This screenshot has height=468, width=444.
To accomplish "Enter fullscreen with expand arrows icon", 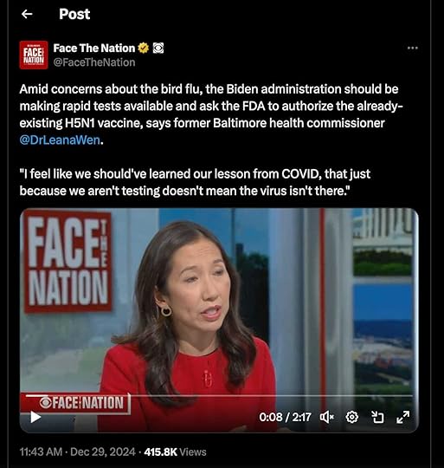I will point(402,417).
